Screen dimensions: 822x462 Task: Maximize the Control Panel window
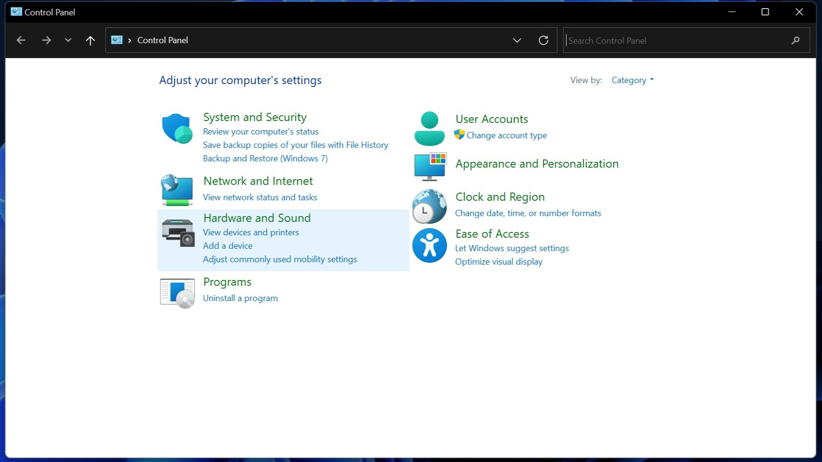coord(765,12)
